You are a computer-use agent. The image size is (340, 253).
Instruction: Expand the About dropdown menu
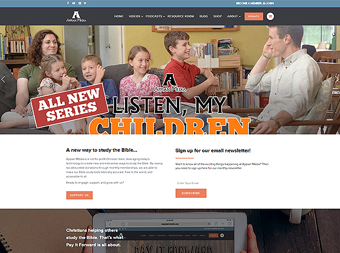point(234,16)
